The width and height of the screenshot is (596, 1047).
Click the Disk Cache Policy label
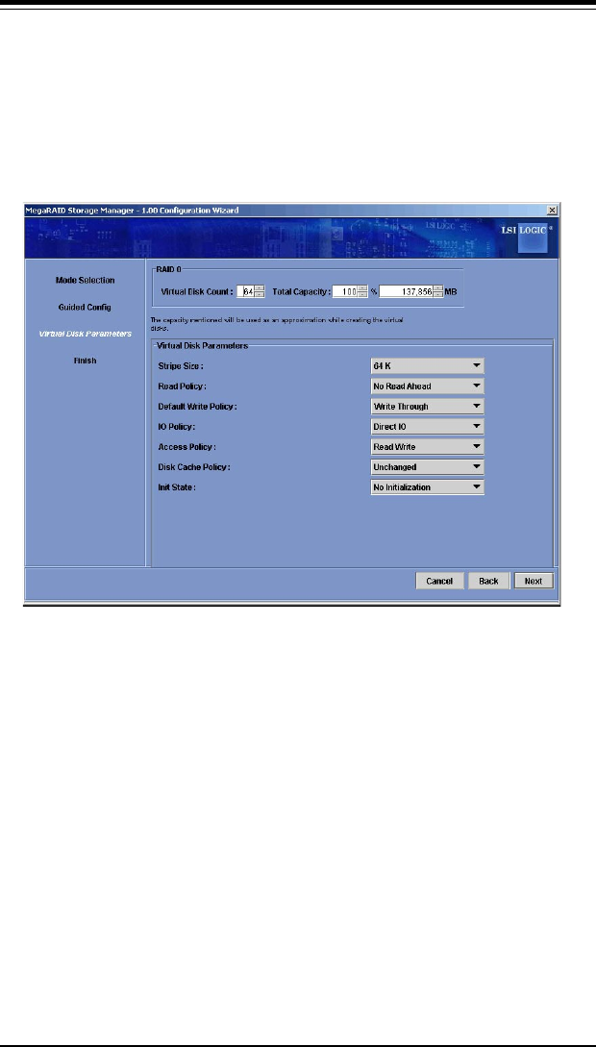coord(194,466)
